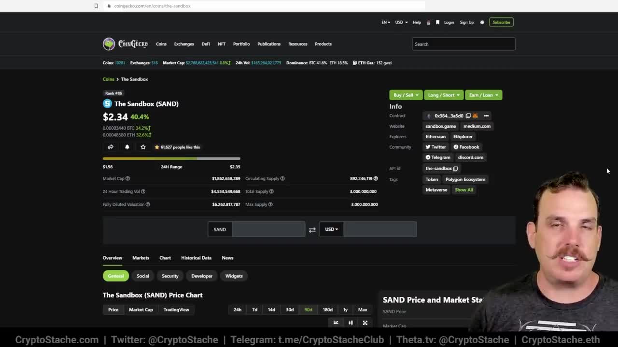Screen dimensions: 618x347
Task: Select the 30d chart range
Action: (x=290, y=310)
